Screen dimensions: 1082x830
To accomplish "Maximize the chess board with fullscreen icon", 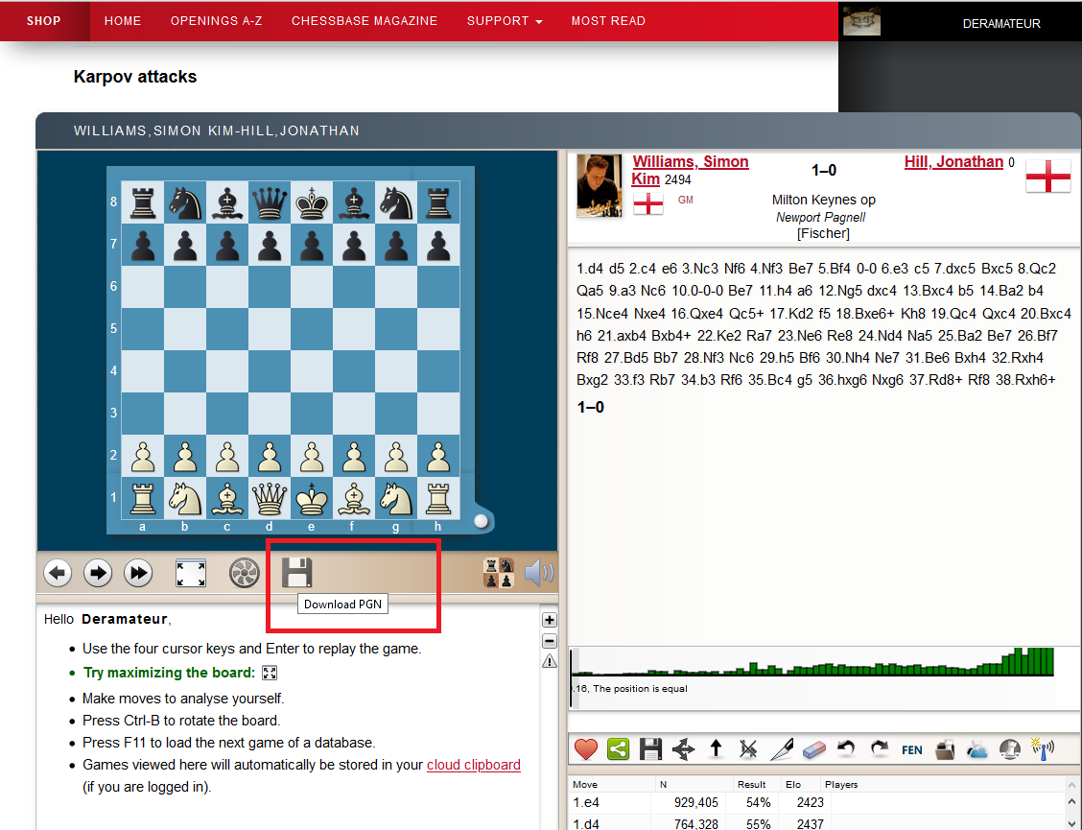I will pos(191,574).
